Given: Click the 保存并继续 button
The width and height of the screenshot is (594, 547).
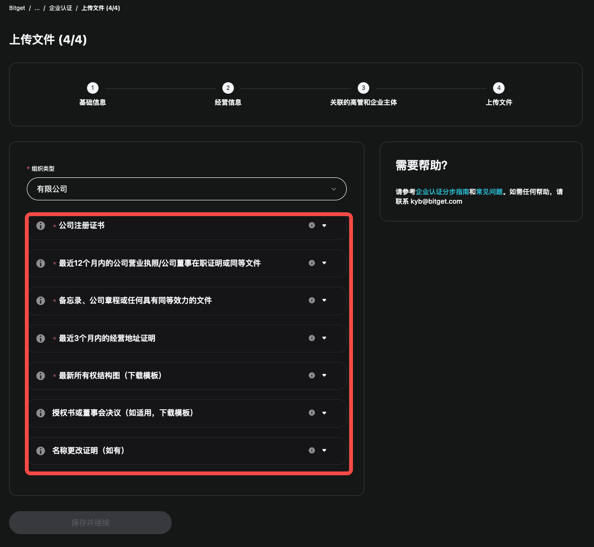Looking at the screenshot, I should point(90,523).
